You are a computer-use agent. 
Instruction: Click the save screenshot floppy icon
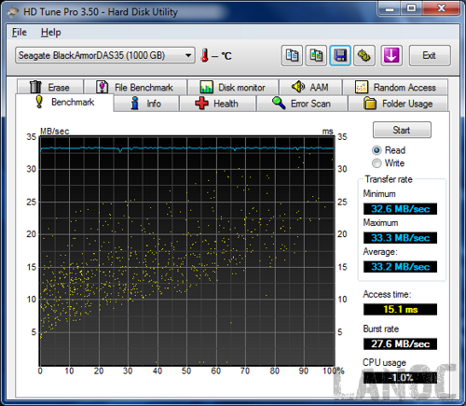coord(340,56)
